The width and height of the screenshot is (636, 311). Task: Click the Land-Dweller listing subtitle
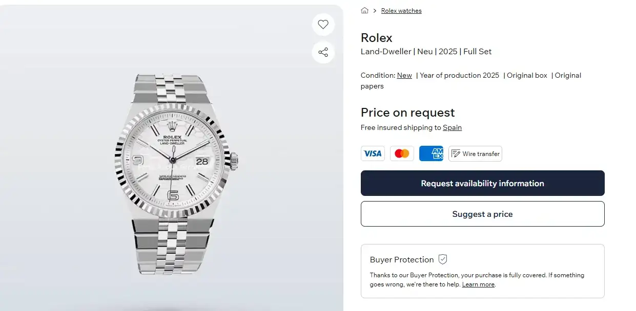point(426,51)
